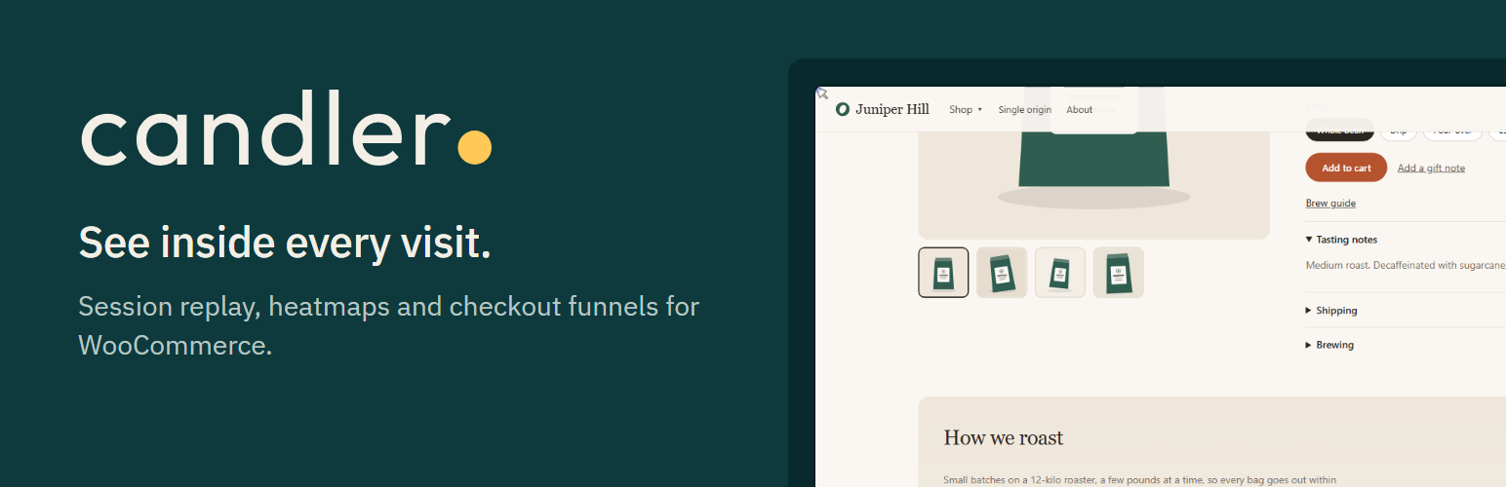
Task: Click the 'See inside every visit.' headline
Action: tap(285, 243)
